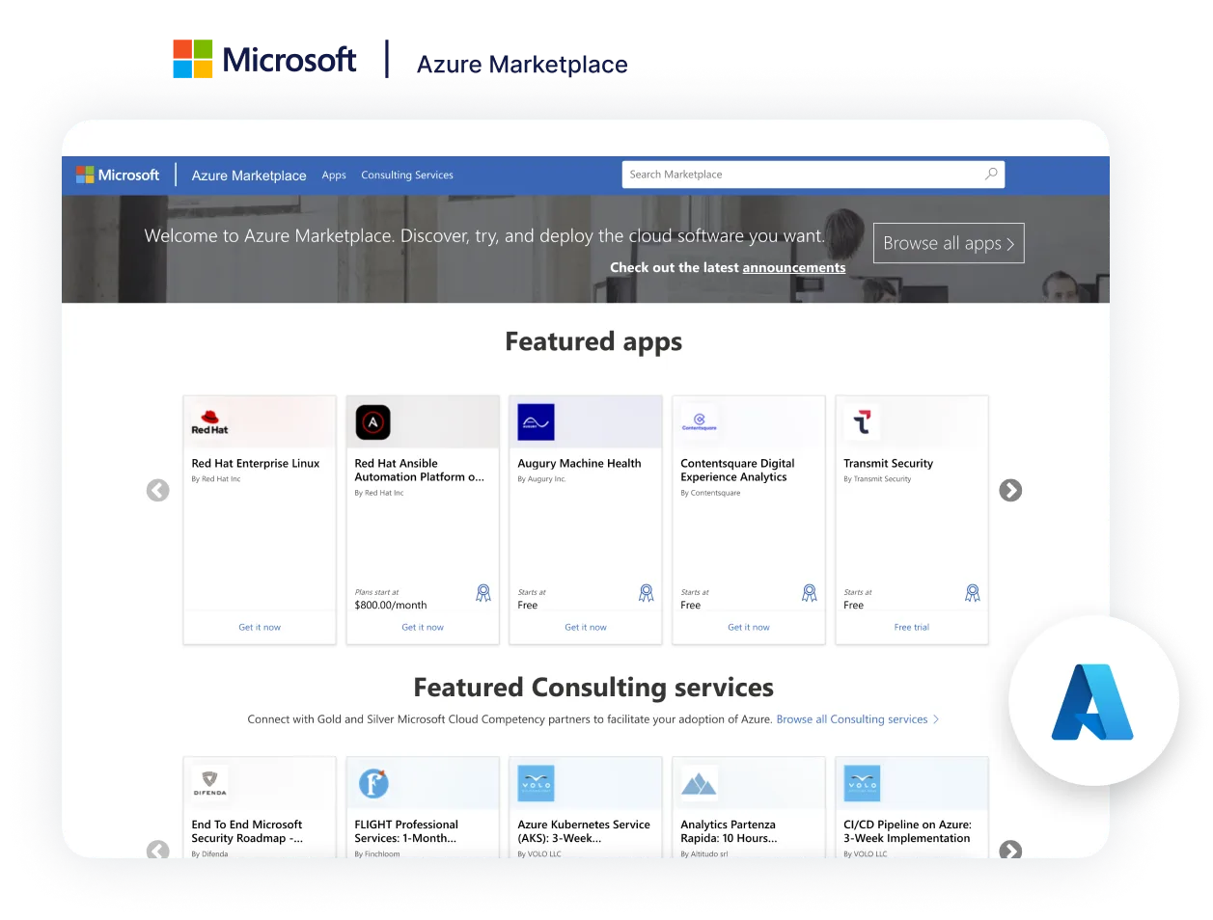This screenshot has width=1213, height=920.
Task: Click the Transmit Security logo icon
Action: [x=862, y=421]
